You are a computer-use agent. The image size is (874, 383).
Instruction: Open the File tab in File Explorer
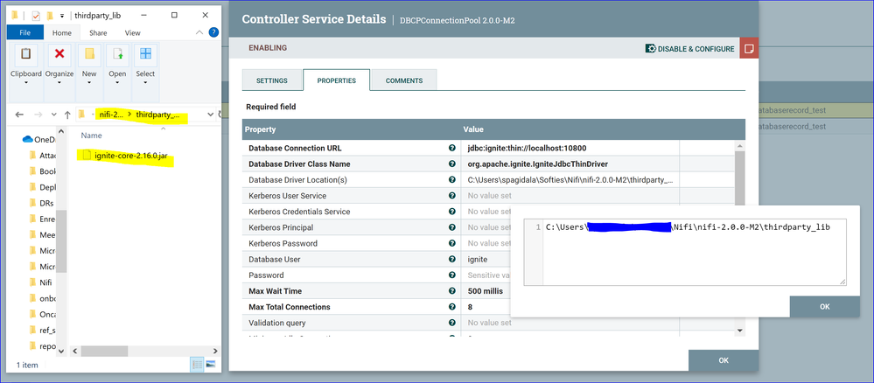(24, 33)
